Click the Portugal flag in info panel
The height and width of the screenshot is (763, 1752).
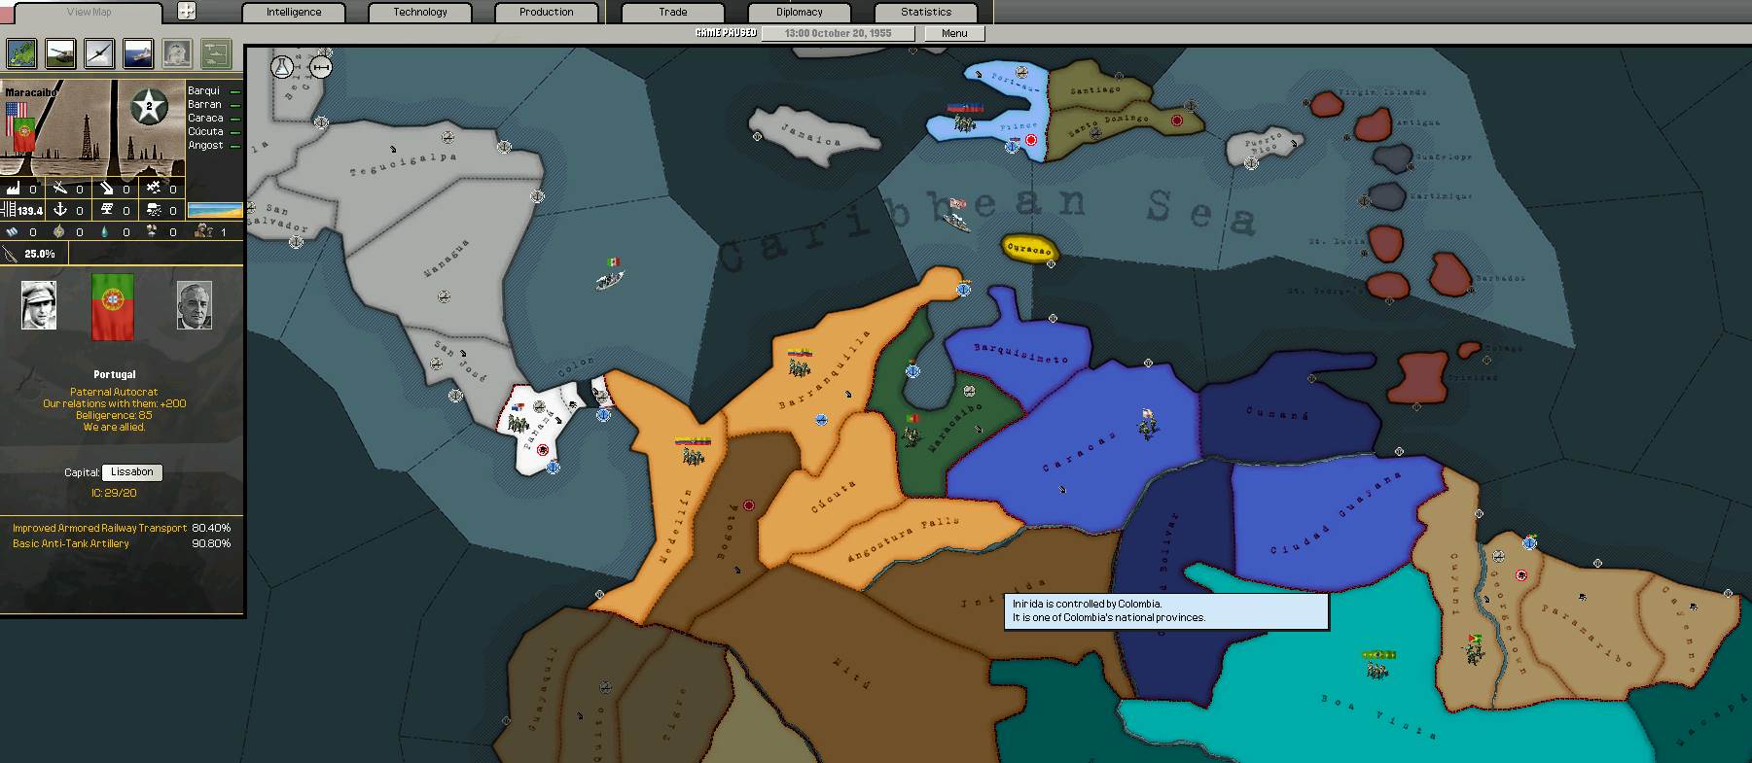112,306
